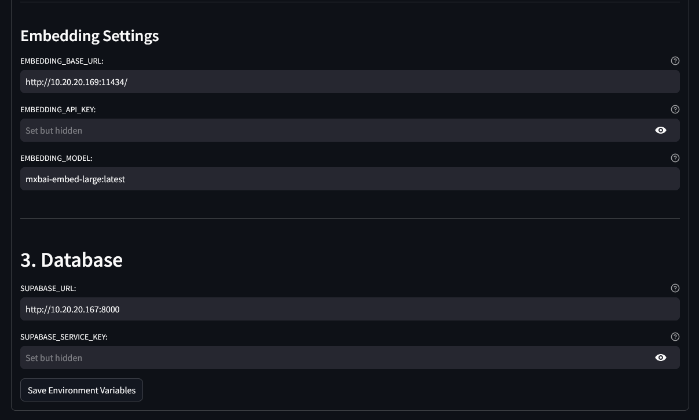Image resolution: width=699 pixels, height=420 pixels.
Task: Select the Embedding Settings heading
Action: click(x=90, y=36)
